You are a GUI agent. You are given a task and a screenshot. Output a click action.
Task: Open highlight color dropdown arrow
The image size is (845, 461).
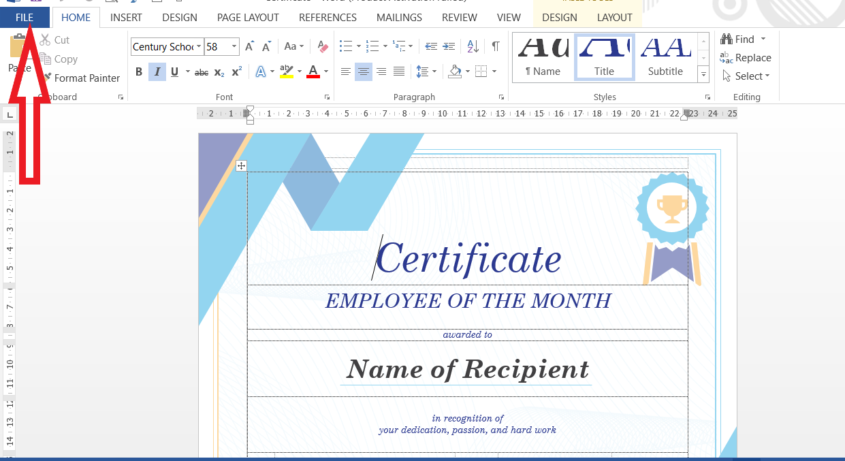tap(299, 71)
